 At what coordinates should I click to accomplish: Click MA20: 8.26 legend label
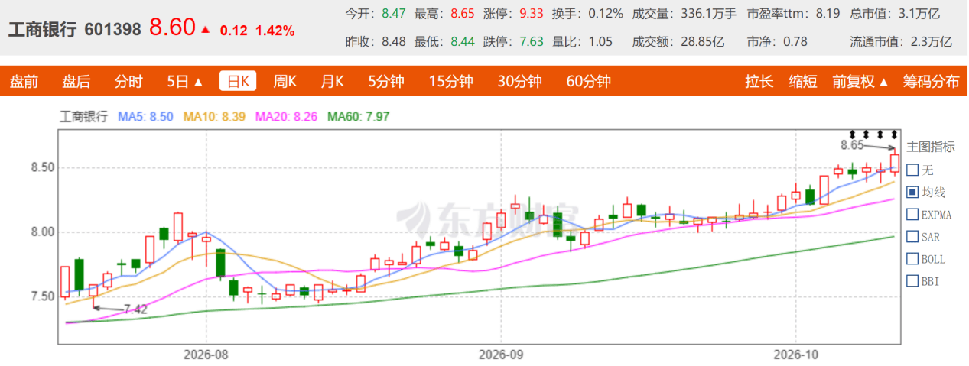[286, 117]
